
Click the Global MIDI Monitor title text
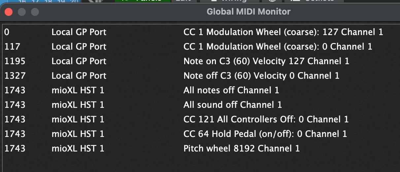coord(248,12)
